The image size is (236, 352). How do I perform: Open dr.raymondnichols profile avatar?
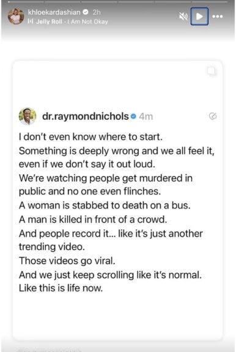coord(28,116)
